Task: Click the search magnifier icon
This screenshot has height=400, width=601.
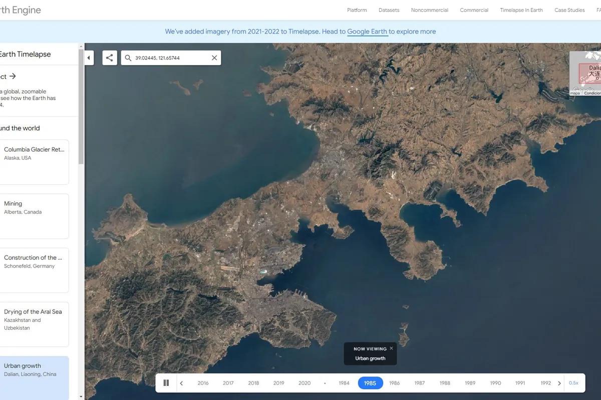Action: (128, 58)
